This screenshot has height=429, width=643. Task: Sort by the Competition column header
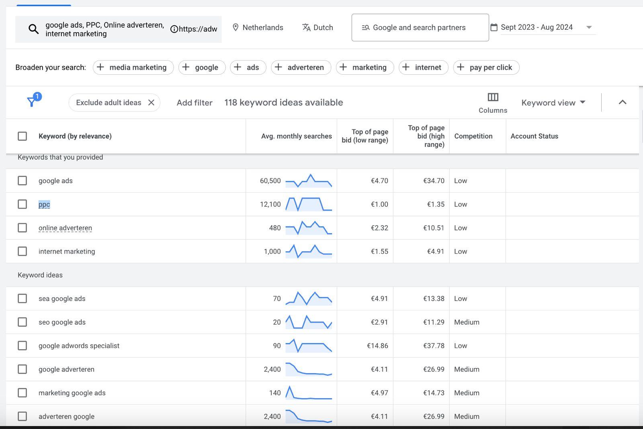473,136
